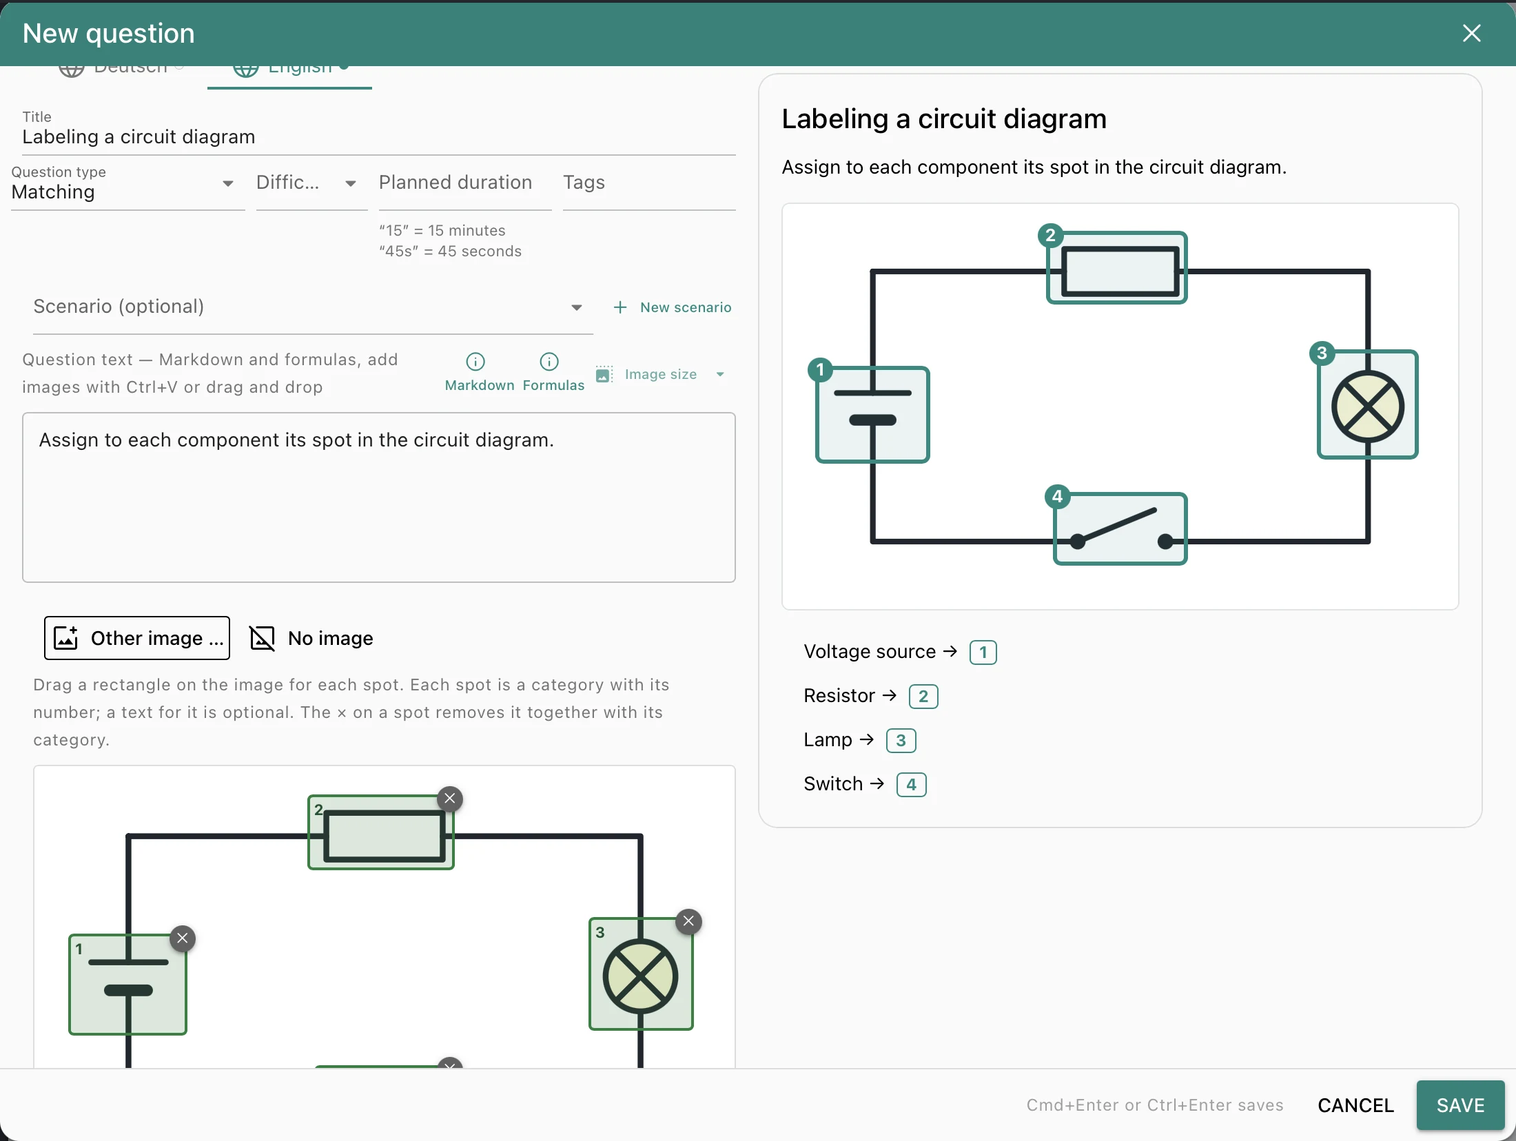1516x1141 pixels.
Task: Open the Markdown help info icon
Action: [x=475, y=361]
